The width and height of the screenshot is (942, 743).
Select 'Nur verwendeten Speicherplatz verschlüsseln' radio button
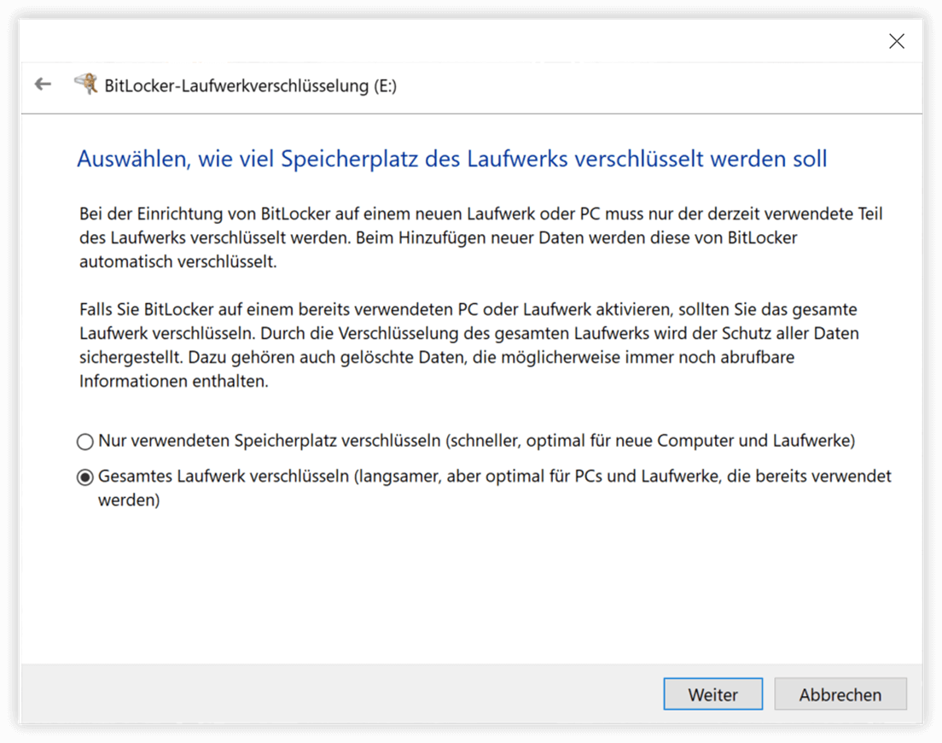pos(85,442)
